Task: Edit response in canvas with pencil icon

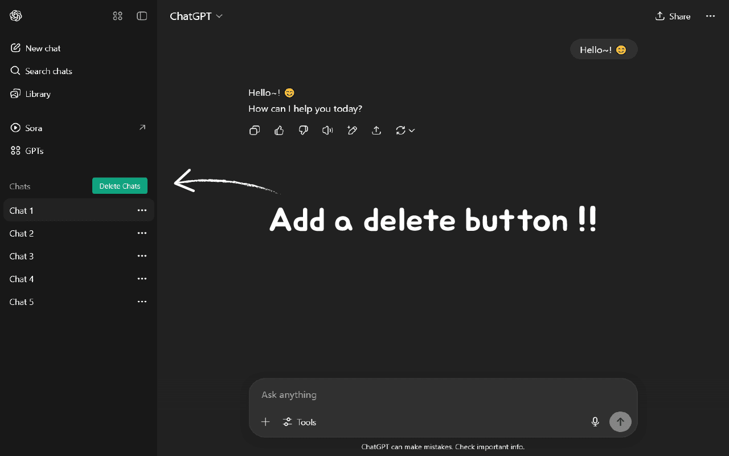Action: pos(352,131)
